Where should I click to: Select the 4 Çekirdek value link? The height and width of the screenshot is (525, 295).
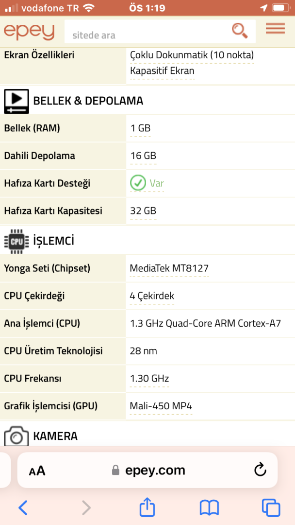click(x=152, y=296)
